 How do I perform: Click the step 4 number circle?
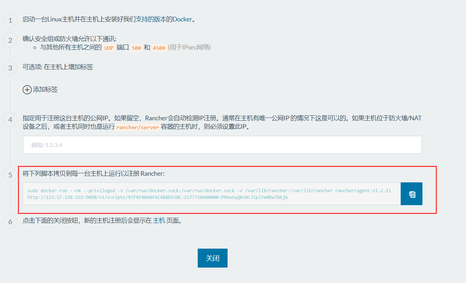10,120
